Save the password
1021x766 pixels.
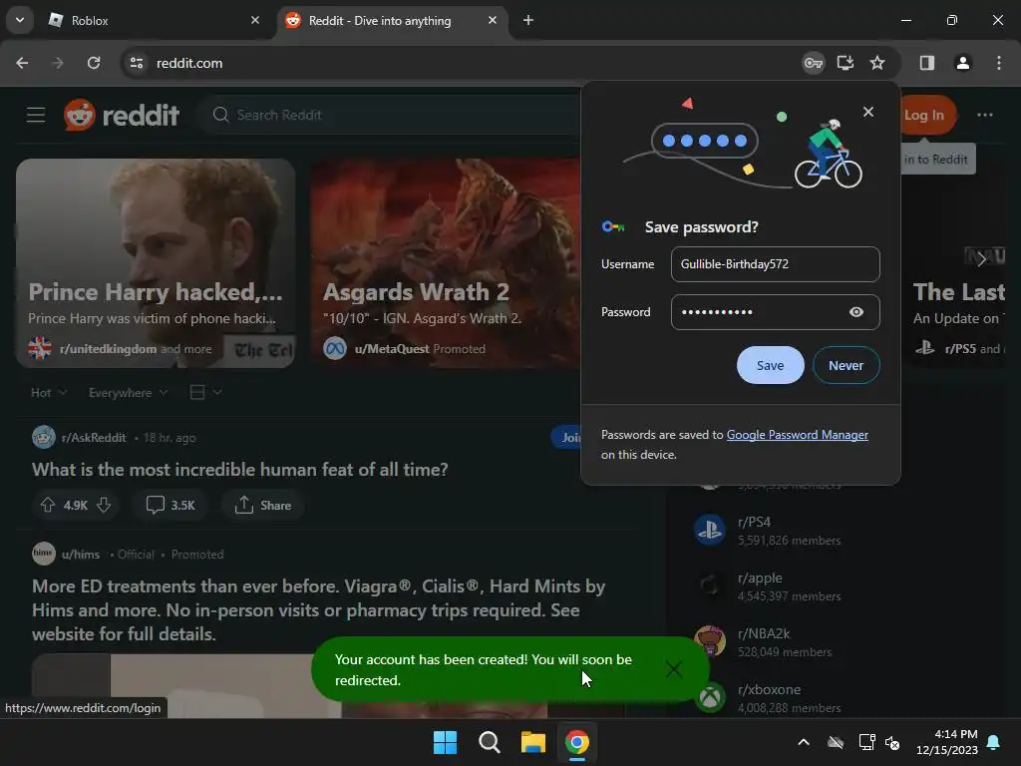tap(771, 365)
